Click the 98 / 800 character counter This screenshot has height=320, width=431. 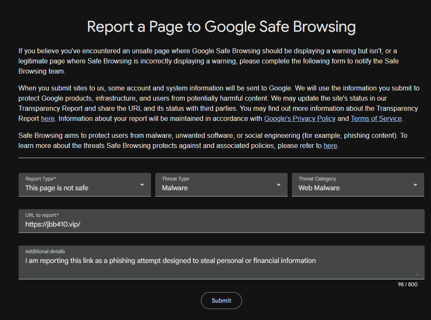408,284
